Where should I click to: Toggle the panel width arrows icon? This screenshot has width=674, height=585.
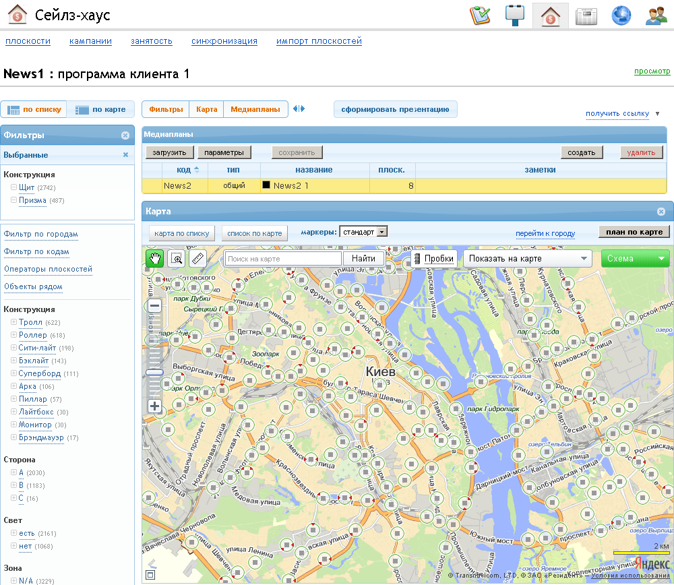pyautogui.click(x=299, y=109)
